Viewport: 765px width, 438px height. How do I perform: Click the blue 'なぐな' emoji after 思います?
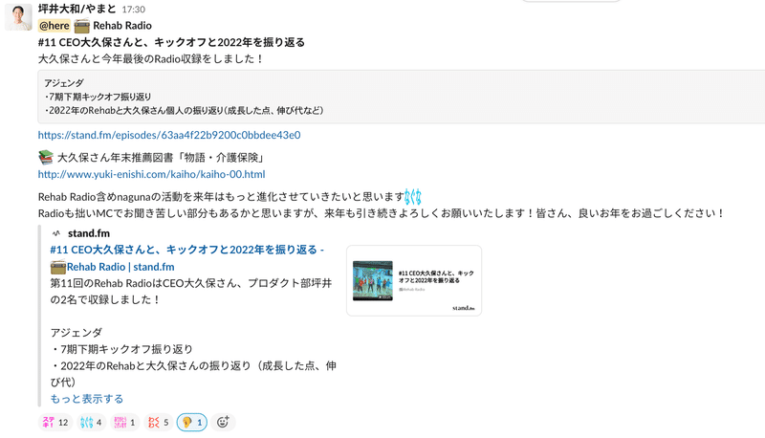(x=413, y=197)
